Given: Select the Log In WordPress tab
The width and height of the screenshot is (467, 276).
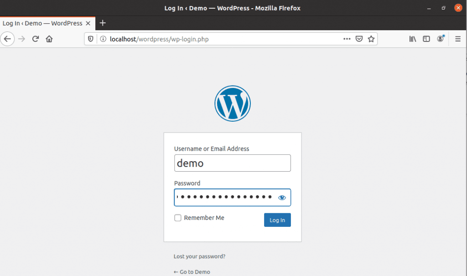Looking at the screenshot, I should [x=42, y=23].
